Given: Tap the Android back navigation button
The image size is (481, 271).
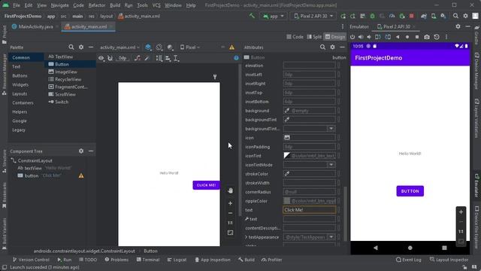Looking at the screenshot, I should (x=376, y=248).
